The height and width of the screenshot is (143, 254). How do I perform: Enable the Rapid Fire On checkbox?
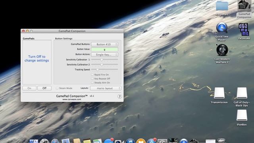point(92,75)
